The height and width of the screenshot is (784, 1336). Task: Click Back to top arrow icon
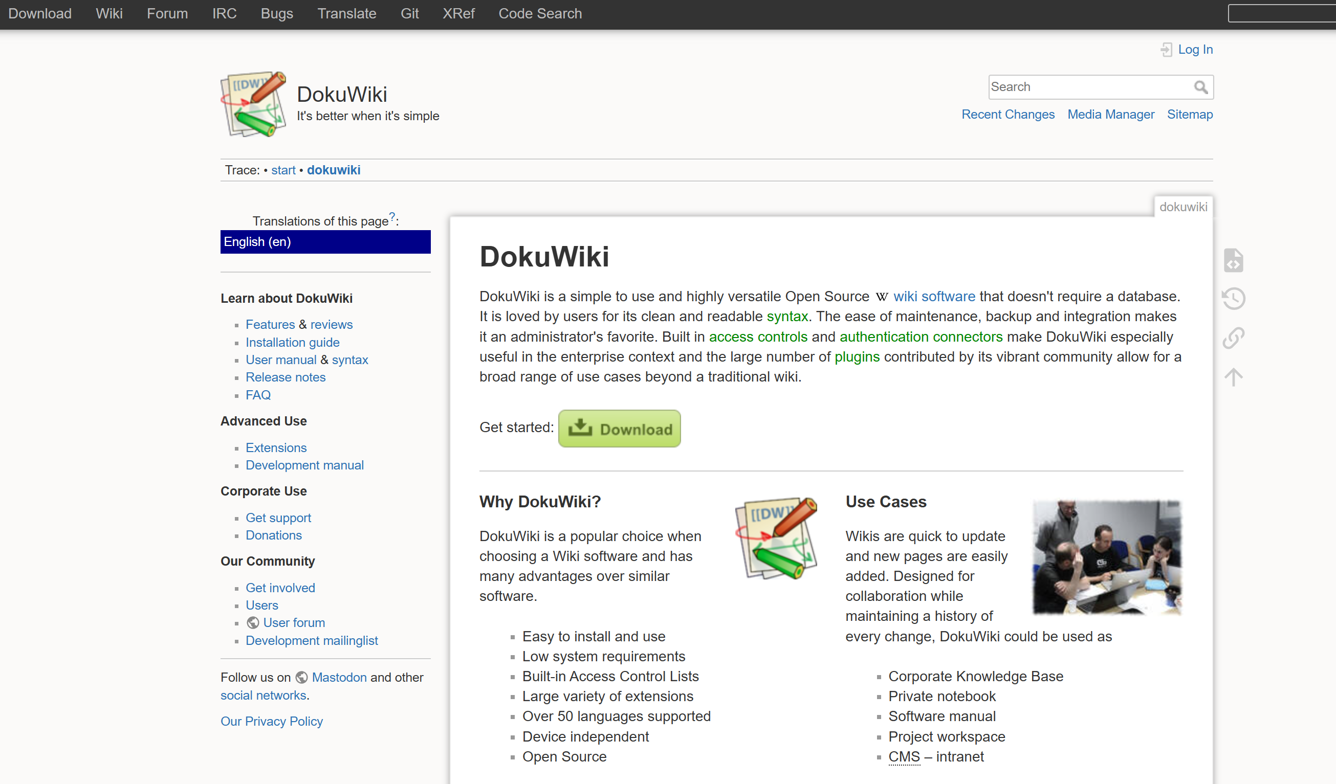point(1233,376)
